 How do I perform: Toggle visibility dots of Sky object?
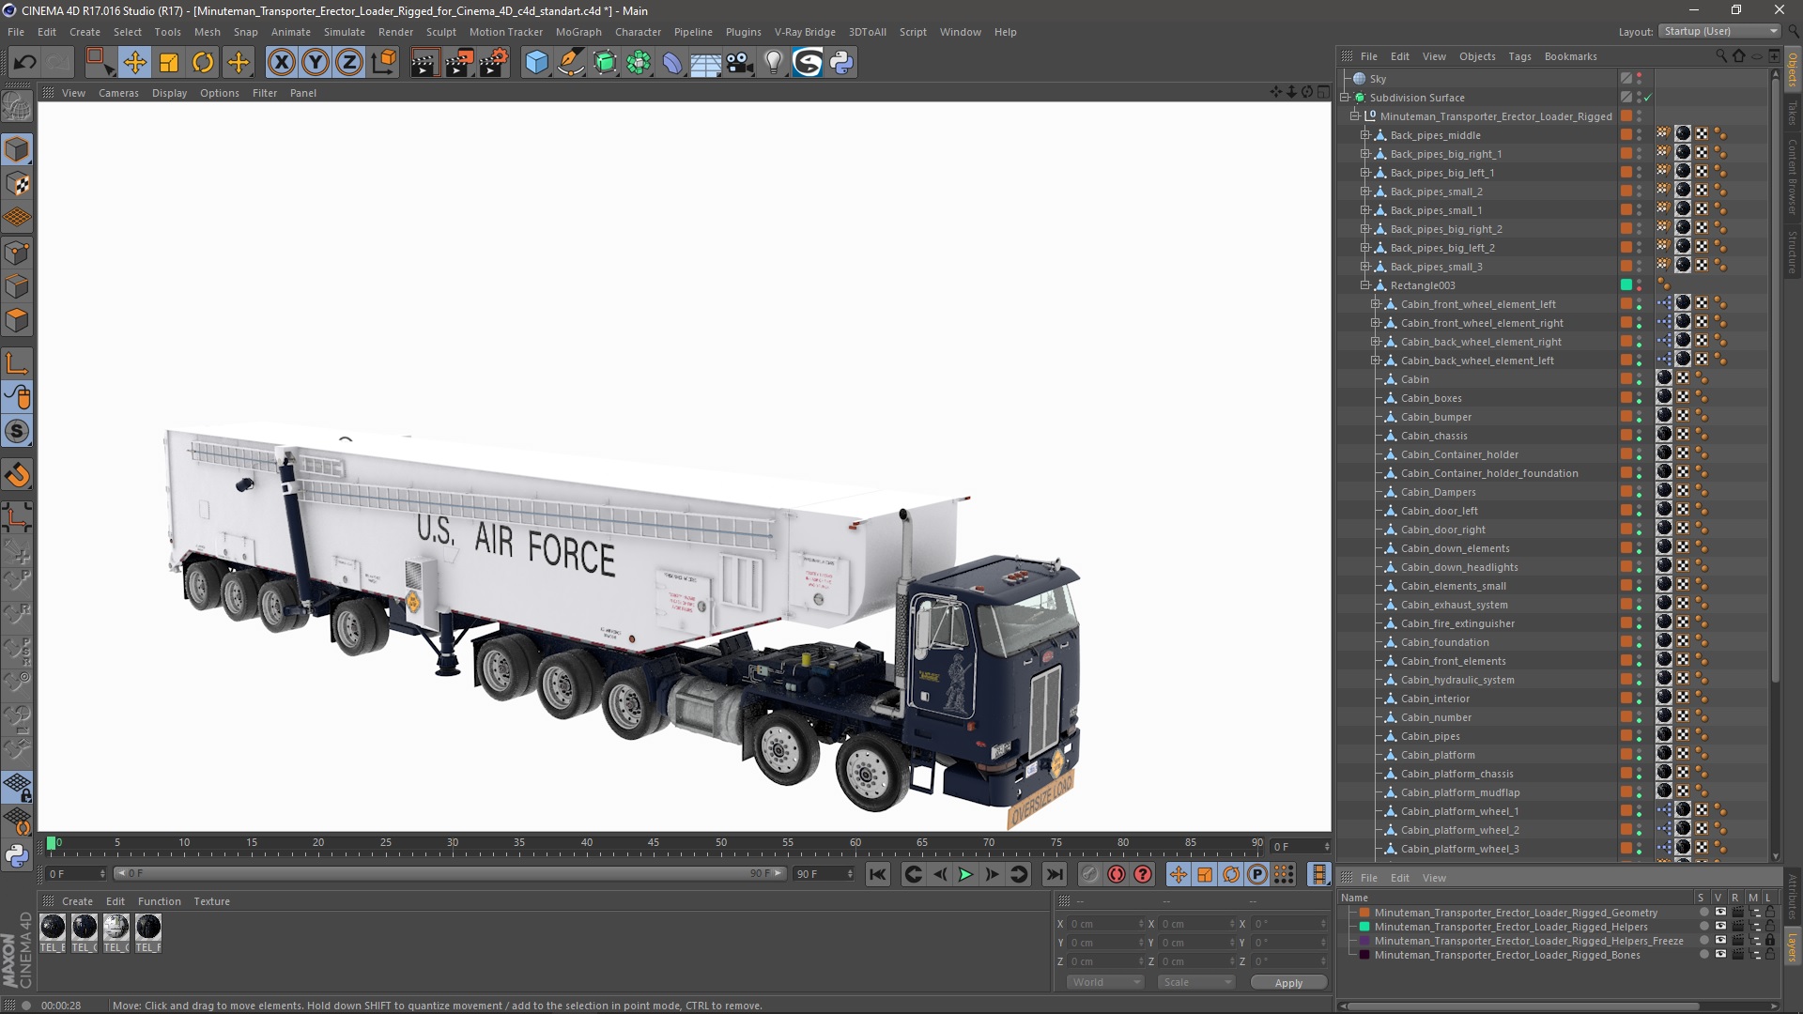(x=1640, y=79)
